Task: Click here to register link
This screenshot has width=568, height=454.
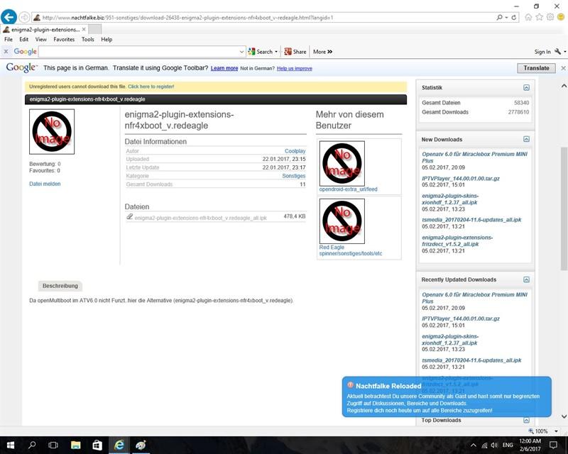Action: coord(151,87)
